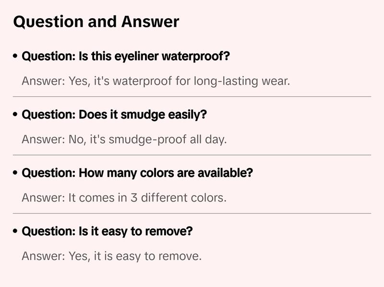Select the "3 different colors" answer text
The width and height of the screenshot is (384, 287).
click(x=124, y=197)
